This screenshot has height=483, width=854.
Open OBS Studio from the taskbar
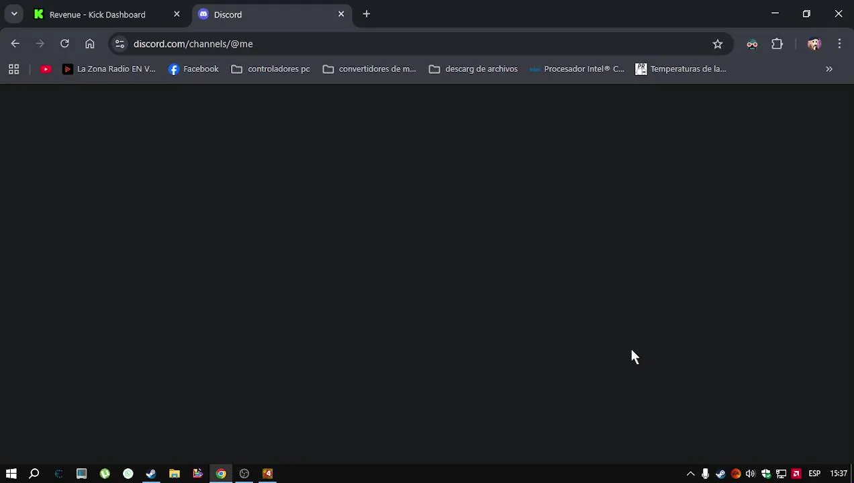tap(244, 474)
